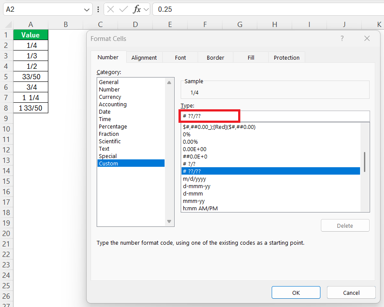The height and width of the screenshot is (307, 384).
Task: Confirm with the OK button
Action: pos(296,293)
